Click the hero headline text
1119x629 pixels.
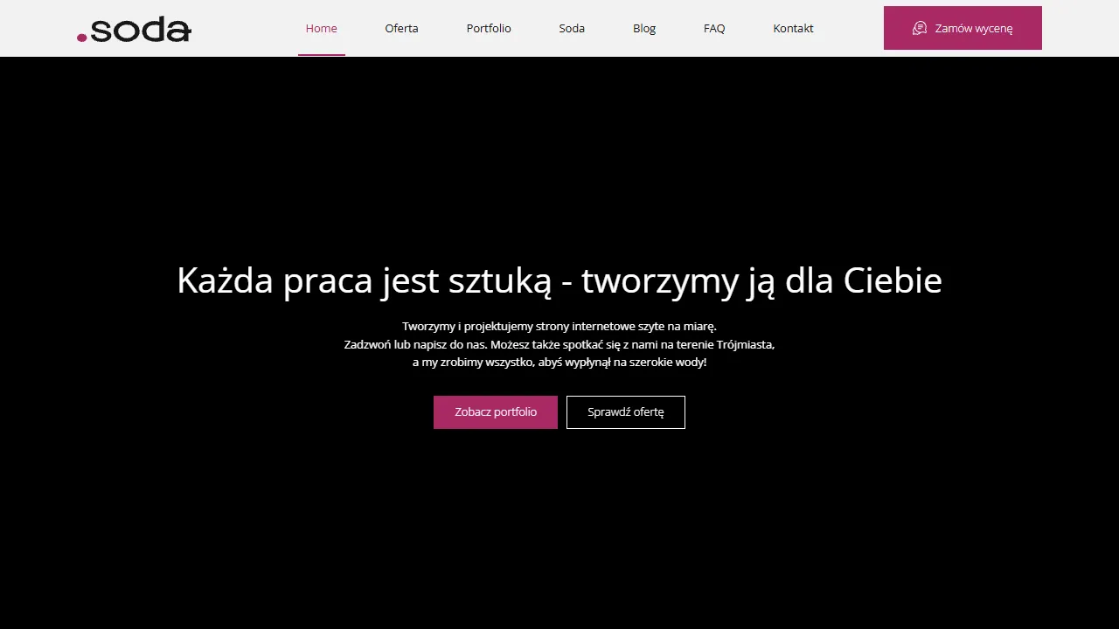tap(559, 280)
